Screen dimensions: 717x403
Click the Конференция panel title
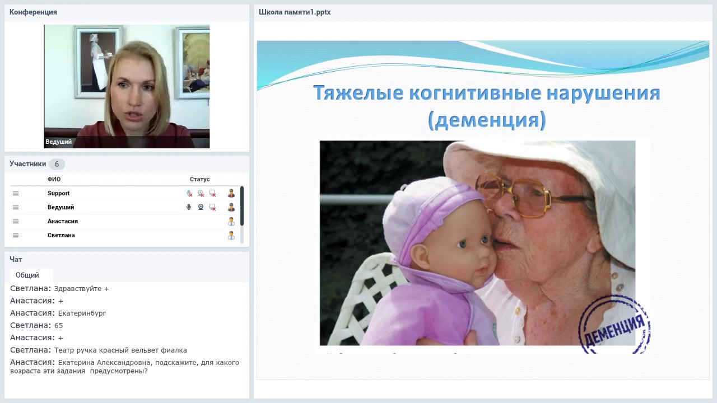pos(33,12)
